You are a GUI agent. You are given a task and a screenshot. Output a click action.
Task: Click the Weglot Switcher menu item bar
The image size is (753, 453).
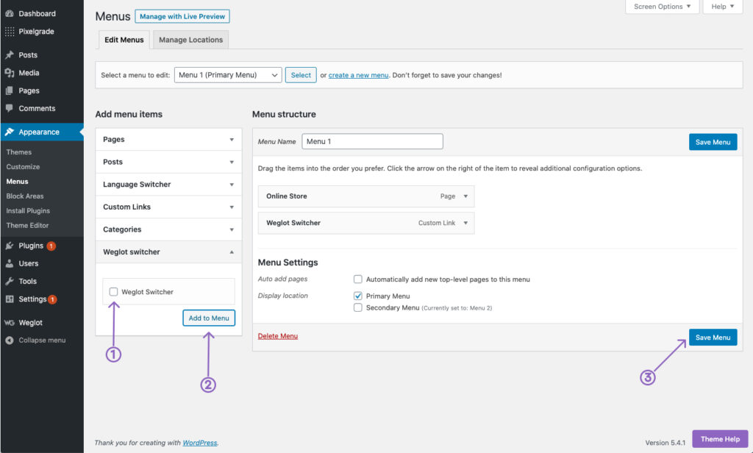366,223
